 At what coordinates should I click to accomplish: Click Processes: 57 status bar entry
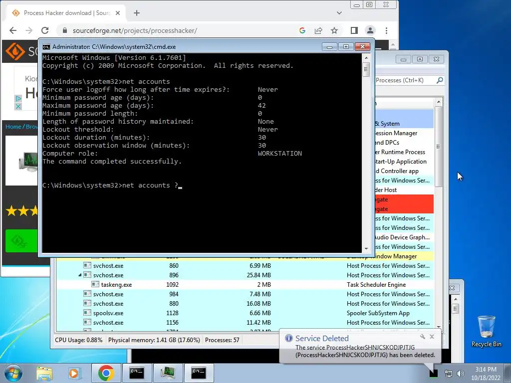coord(222,340)
